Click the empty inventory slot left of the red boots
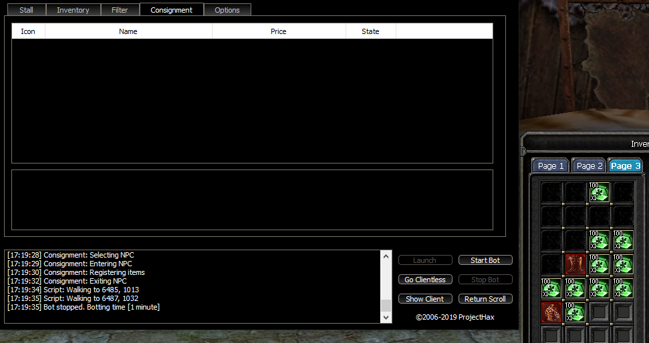Screen dimensions: 649x343 [551, 264]
